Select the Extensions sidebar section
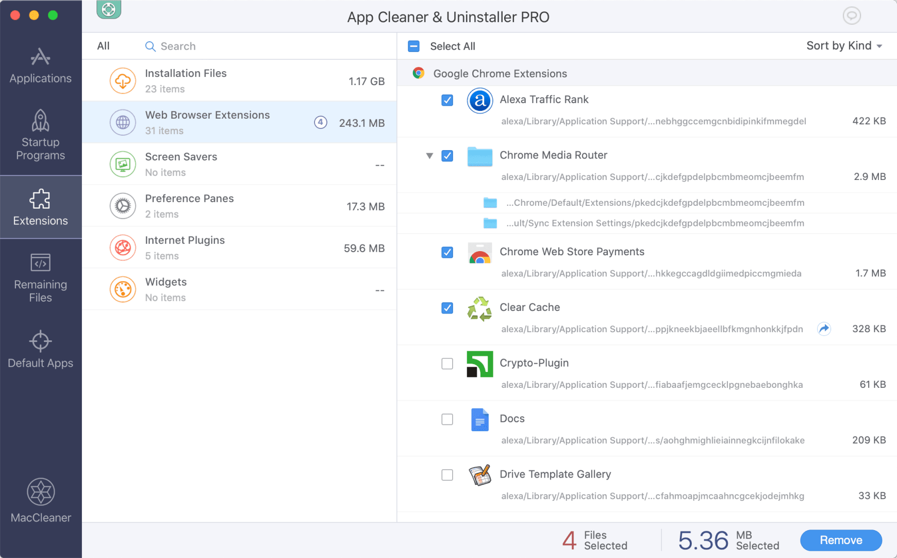 click(40, 207)
